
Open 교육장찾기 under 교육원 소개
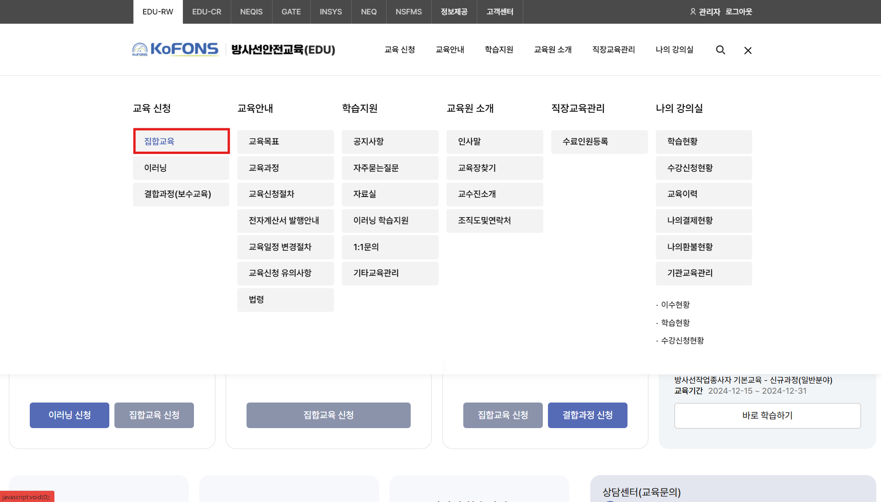point(494,168)
